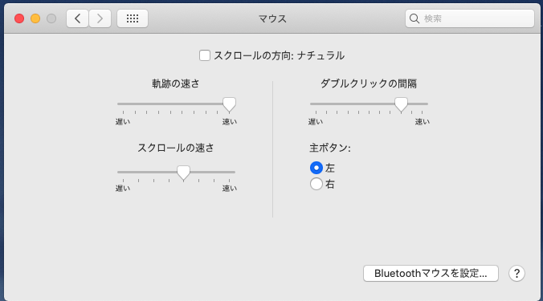The height and width of the screenshot is (301, 543).
Task: Select 右 as the primary button
Action: (x=316, y=184)
